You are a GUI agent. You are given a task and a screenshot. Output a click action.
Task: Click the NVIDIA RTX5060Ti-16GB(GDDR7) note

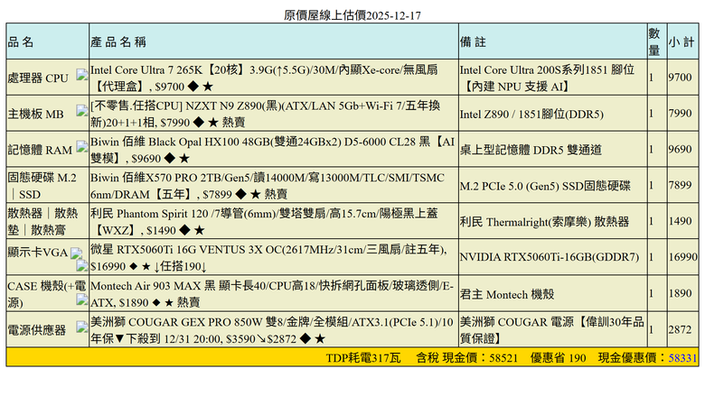point(549,257)
